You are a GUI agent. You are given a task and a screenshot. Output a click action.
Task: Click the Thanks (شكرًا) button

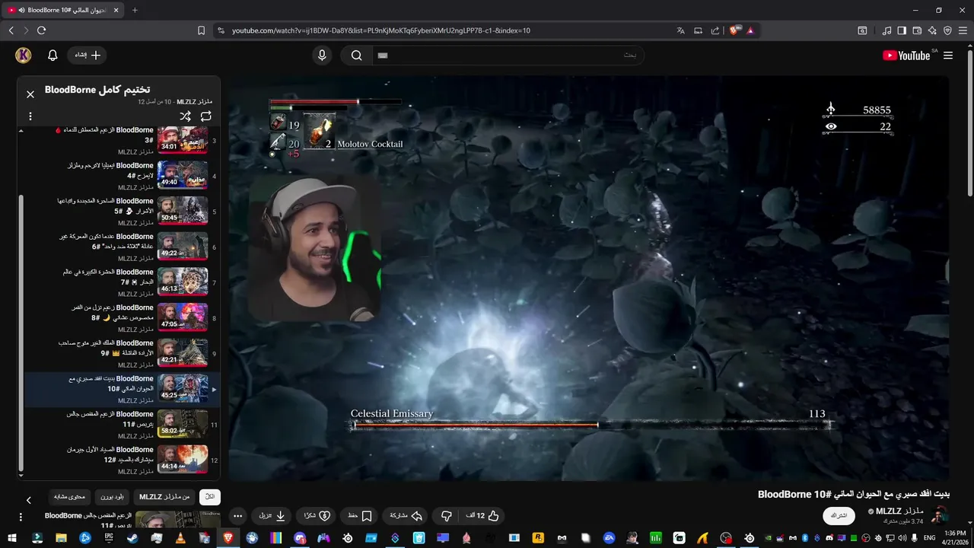click(317, 516)
